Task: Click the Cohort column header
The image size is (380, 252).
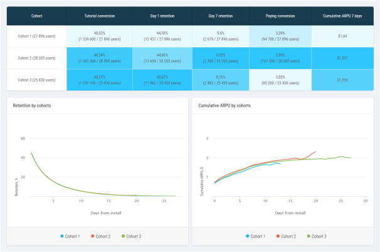Action: (37, 16)
